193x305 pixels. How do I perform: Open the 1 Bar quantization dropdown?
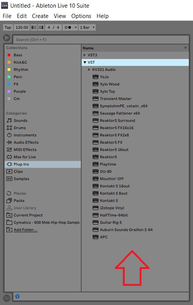point(87,28)
